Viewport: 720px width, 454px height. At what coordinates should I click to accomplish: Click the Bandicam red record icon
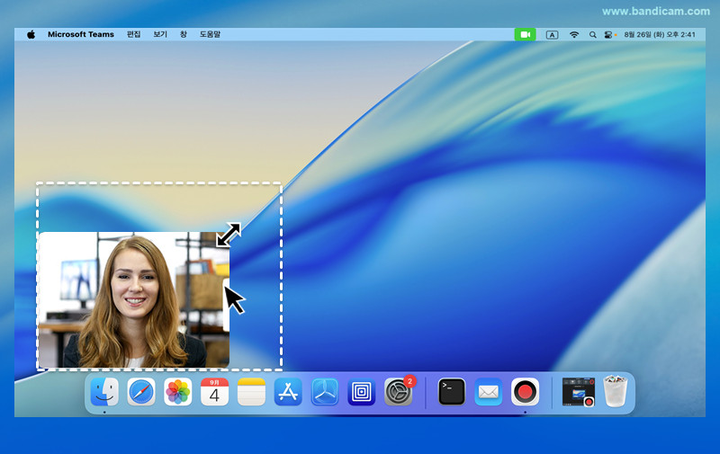[x=525, y=392]
